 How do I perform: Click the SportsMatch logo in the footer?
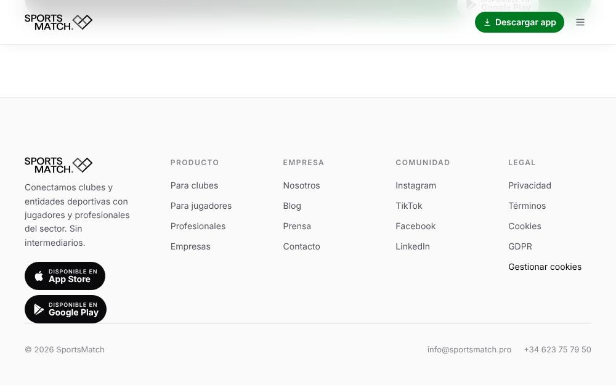coord(59,165)
